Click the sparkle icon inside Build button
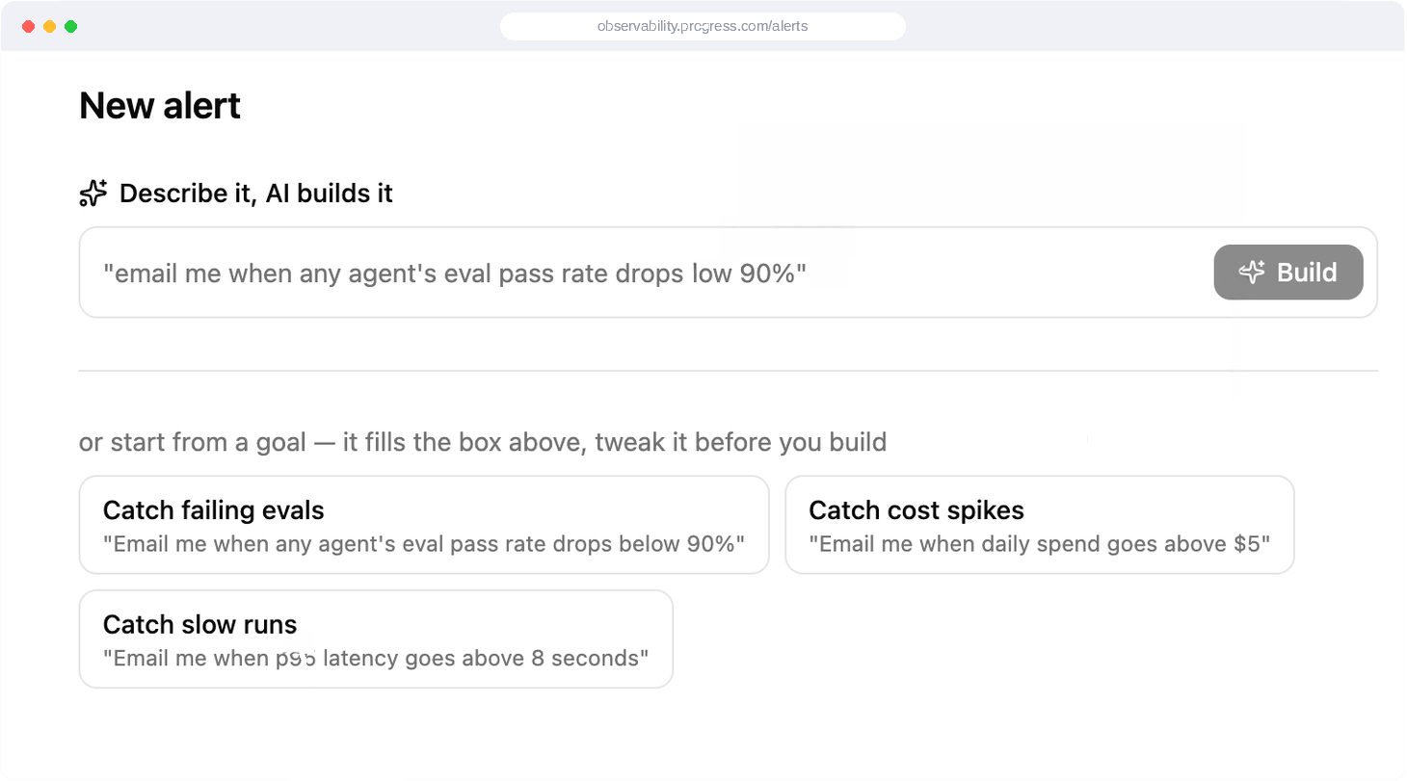Image resolution: width=1407 pixels, height=781 pixels. pos(1252,273)
